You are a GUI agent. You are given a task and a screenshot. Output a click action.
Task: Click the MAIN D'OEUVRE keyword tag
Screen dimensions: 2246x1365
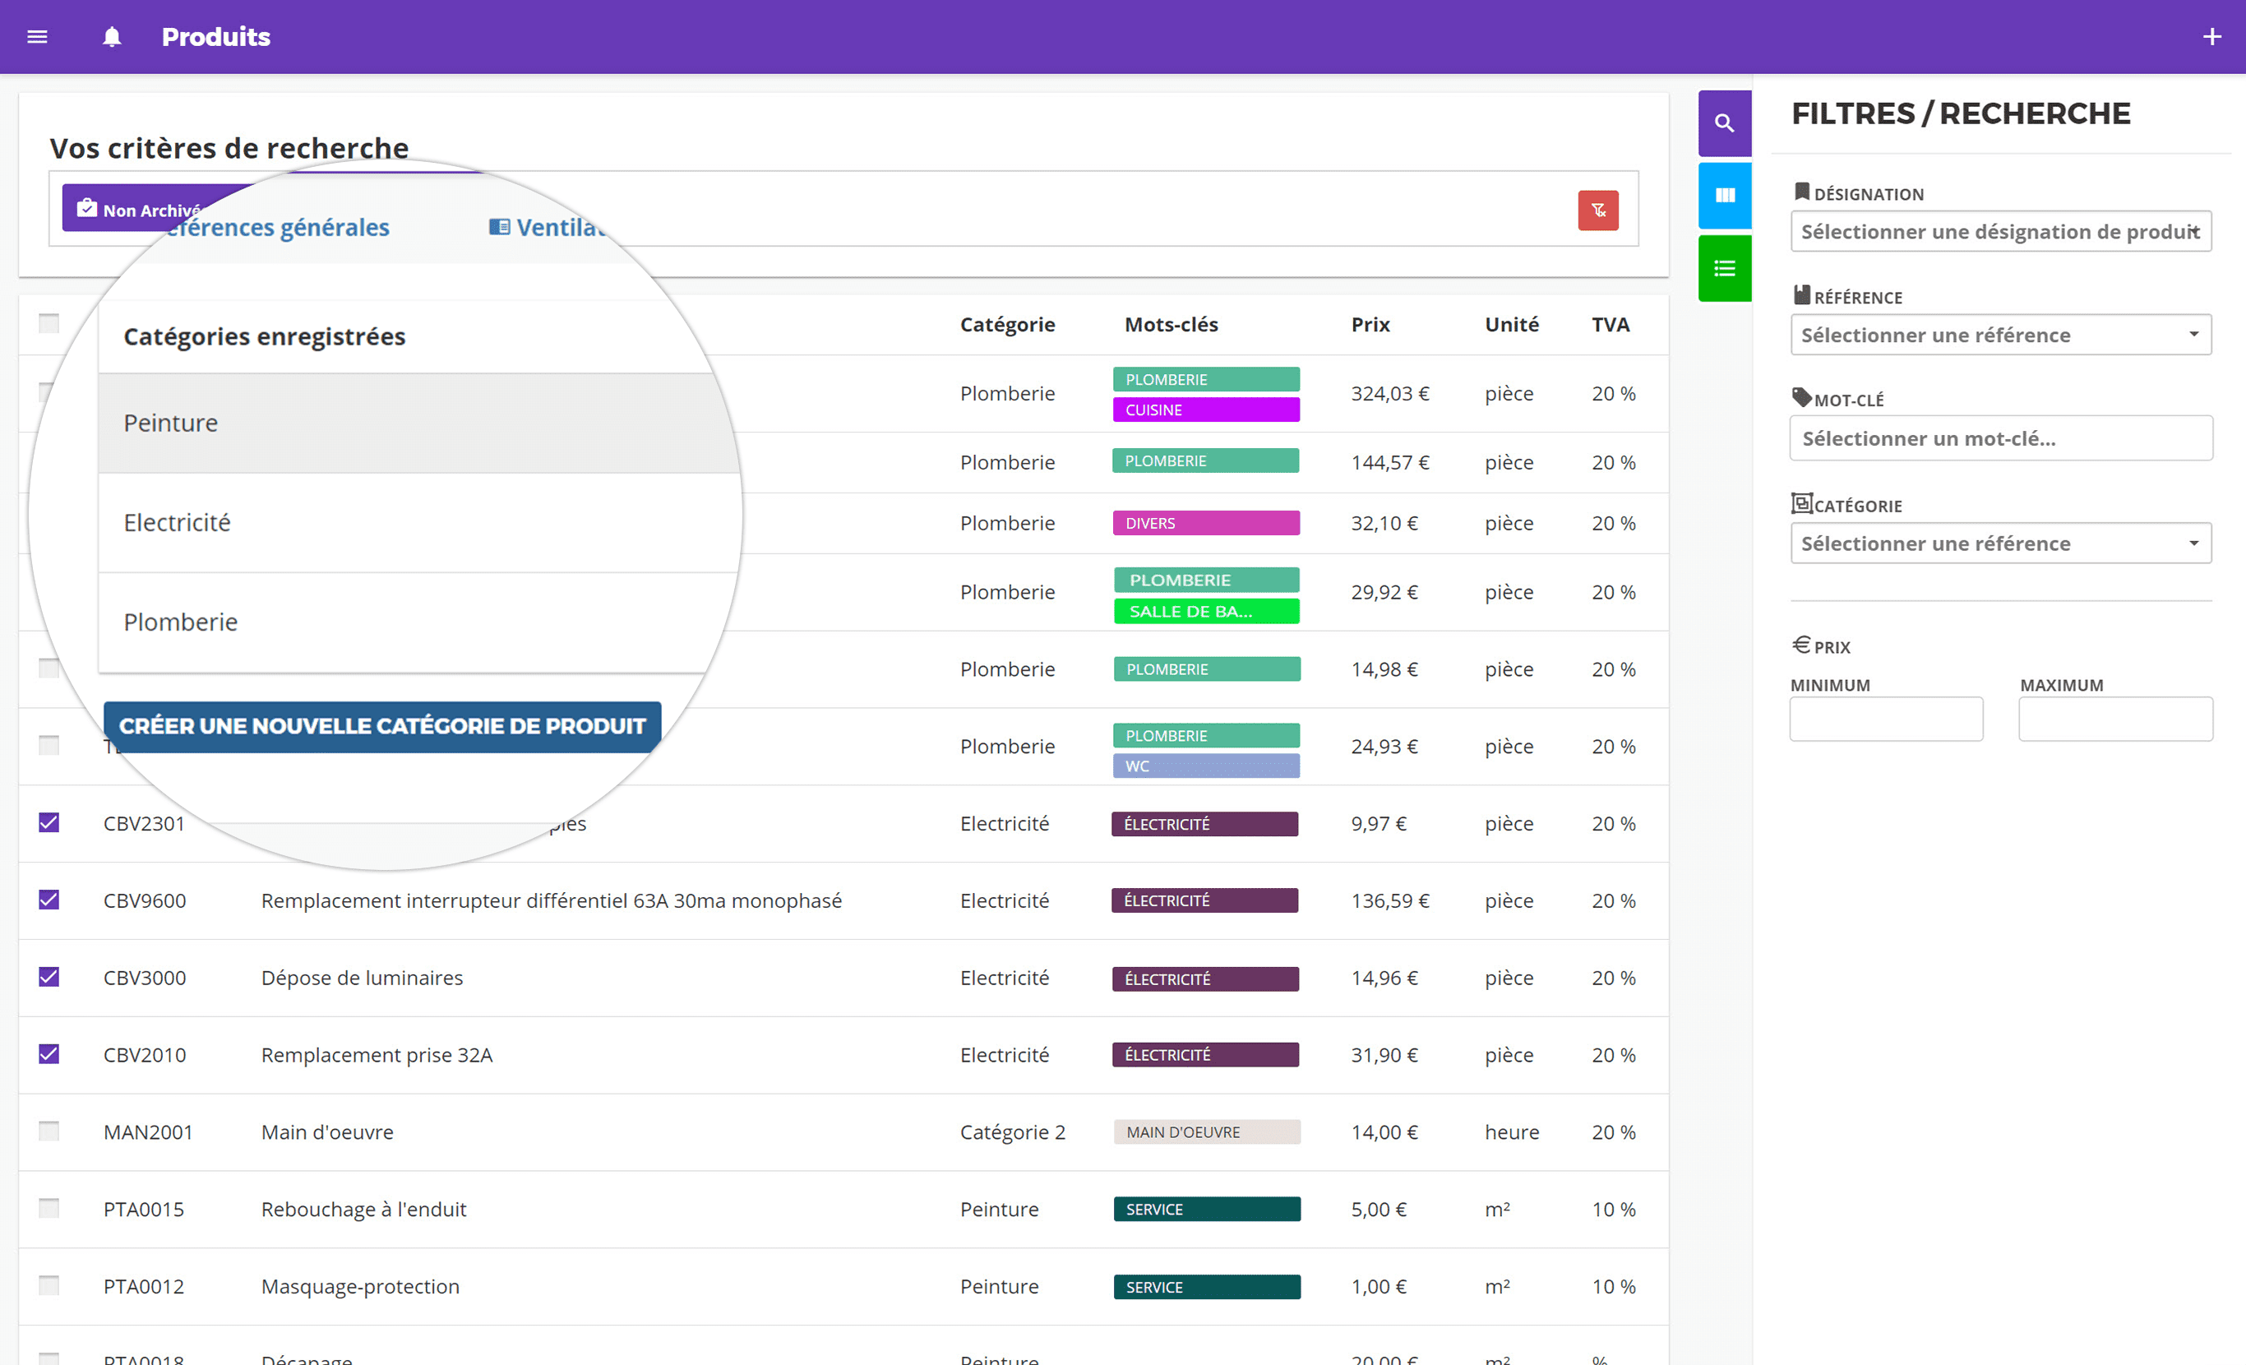(1207, 1131)
